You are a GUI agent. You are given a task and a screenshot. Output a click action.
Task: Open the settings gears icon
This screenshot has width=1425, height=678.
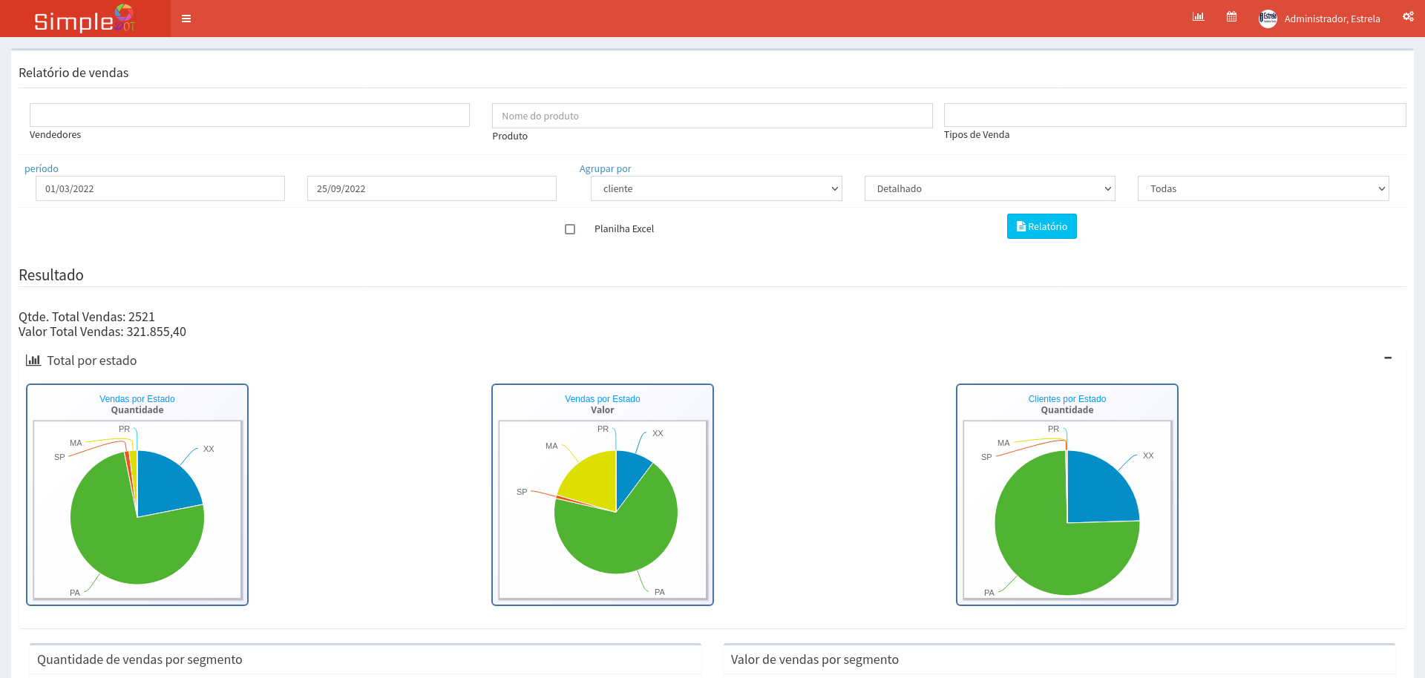pos(1408,16)
